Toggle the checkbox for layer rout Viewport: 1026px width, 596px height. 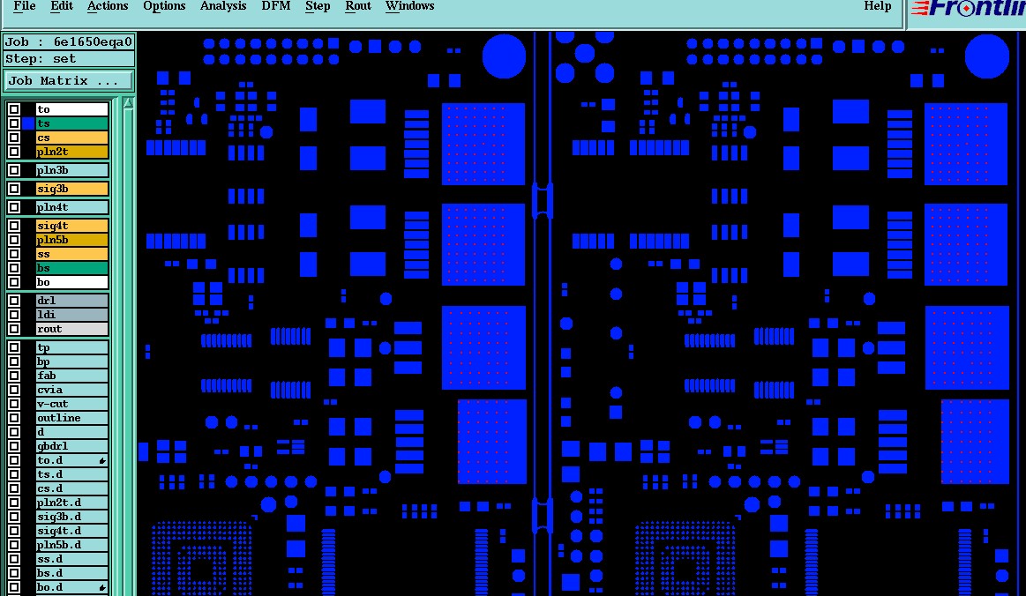14,329
